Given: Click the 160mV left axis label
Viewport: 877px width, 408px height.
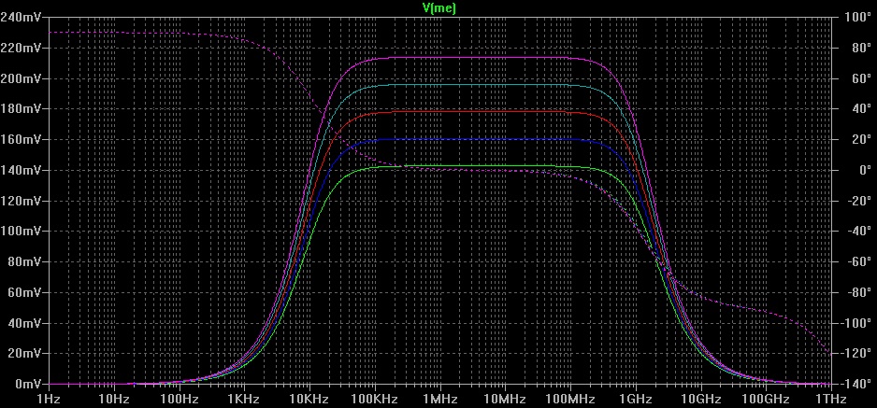Looking at the screenshot, I should click(x=21, y=139).
